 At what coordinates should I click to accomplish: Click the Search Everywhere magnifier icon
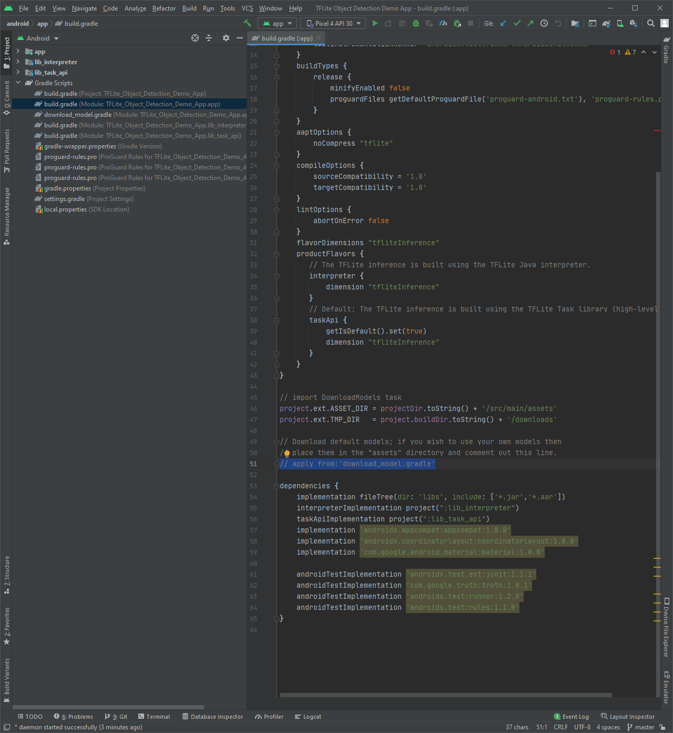coord(651,23)
